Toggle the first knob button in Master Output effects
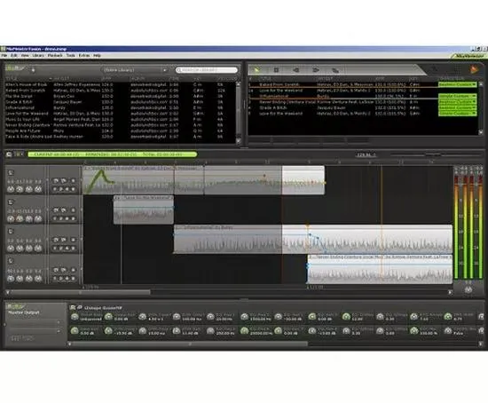This screenshot has height=403, width=488. [75, 317]
